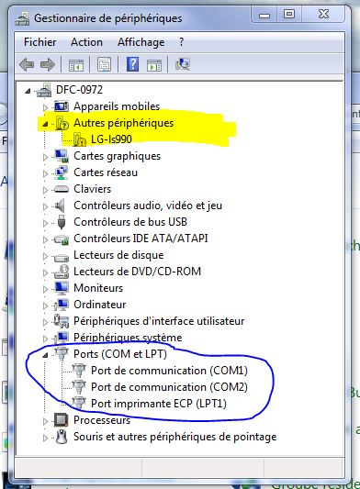
Task: Expand the Lecteurs de DVD/CD-ROM node
Action: [46, 272]
